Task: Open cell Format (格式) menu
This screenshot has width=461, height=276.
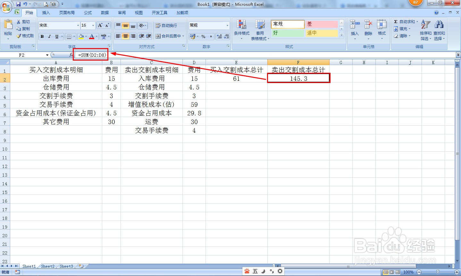Action: click(382, 30)
